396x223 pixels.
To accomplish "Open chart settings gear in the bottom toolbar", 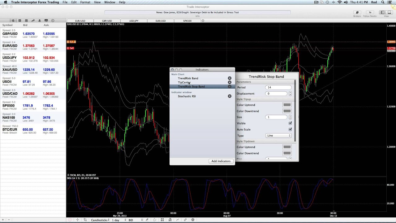I will [193, 220].
